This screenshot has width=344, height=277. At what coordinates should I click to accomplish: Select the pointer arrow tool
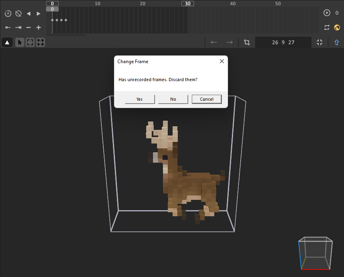(x=20, y=42)
